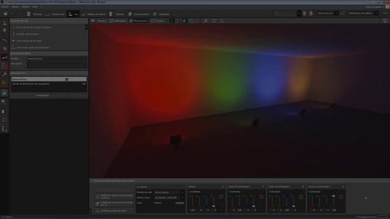
Task: Switch to the Edificación view tab
Action: (118, 21)
